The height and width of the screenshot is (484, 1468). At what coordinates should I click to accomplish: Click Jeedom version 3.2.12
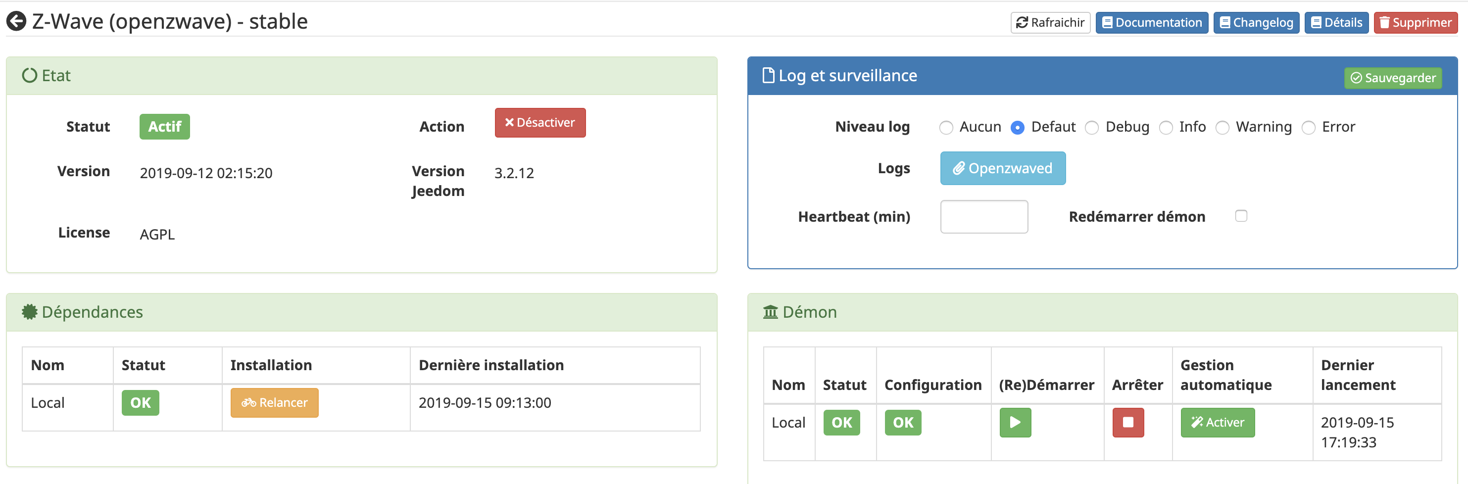click(513, 173)
